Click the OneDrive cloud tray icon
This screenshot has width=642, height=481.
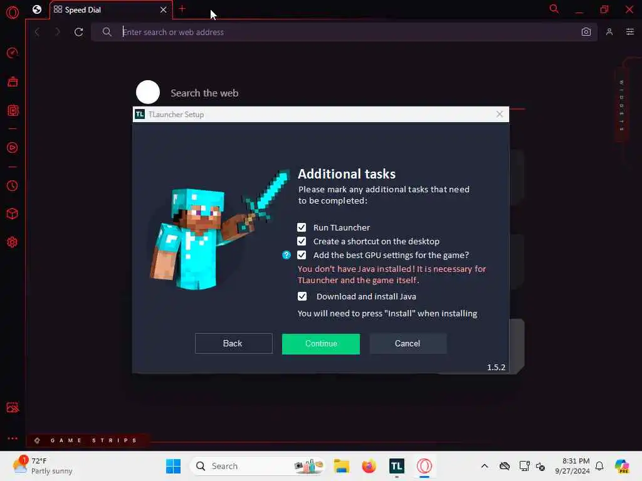pyautogui.click(x=505, y=466)
